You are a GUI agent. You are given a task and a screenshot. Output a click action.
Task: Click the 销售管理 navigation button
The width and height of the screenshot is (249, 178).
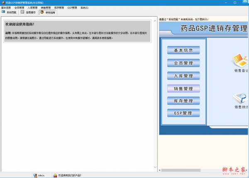coord(183,89)
